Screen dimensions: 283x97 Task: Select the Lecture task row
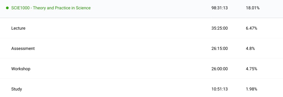click(142, 28)
